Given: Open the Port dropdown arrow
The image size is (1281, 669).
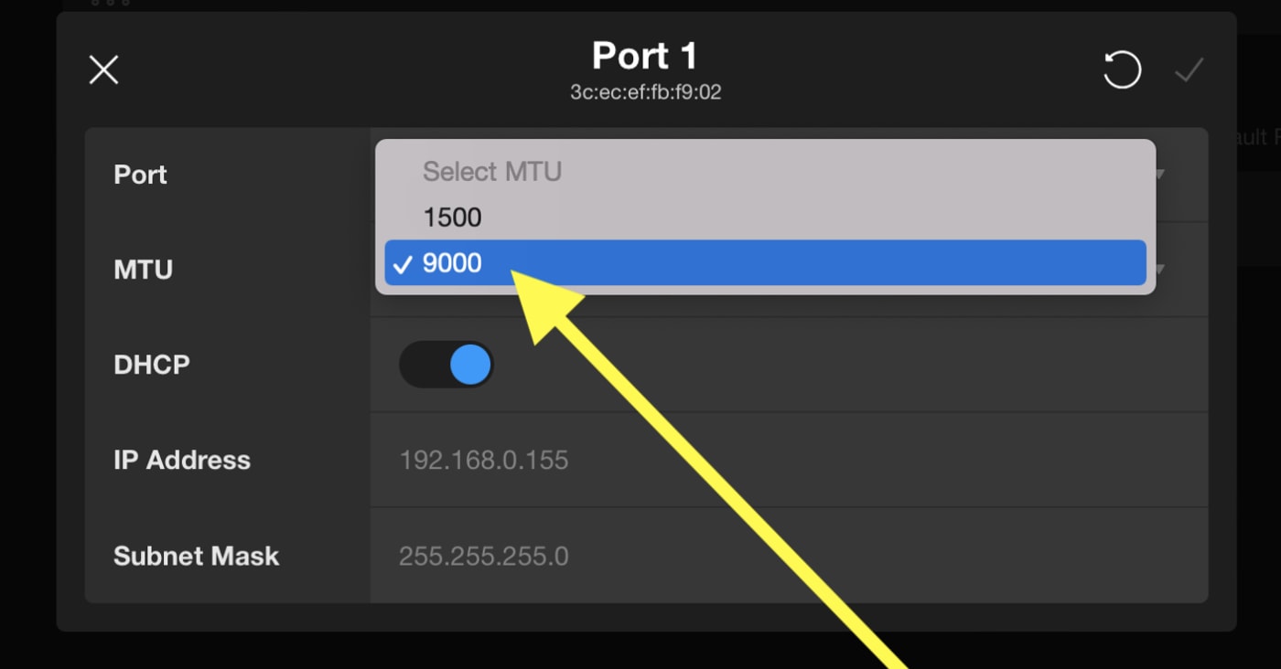Looking at the screenshot, I should click(x=1160, y=175).
